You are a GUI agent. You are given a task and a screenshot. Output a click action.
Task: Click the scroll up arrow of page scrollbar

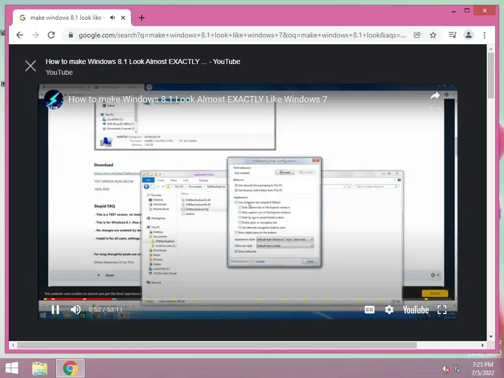pos(491,49)
